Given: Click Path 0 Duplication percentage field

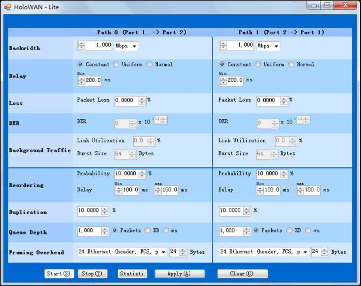Looking at the screenshot, I should [x=89, y=211].
